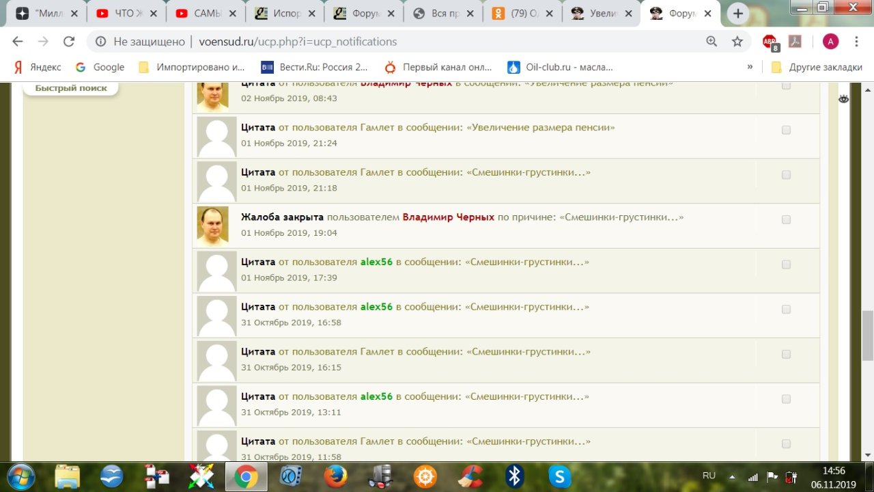Image resolution: width=874 pixels, height=492 pixels.
Task: Open the zoom magnifier icon in address bar
Action: 711,42
